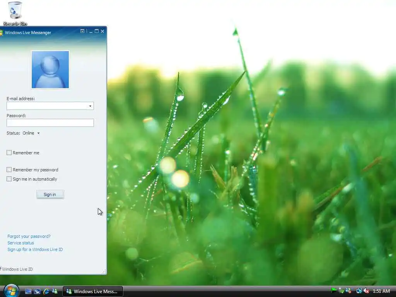Viewport: 396px width, 297px height.
Task: Open the Windows Start orb
Action: point(11,291)
